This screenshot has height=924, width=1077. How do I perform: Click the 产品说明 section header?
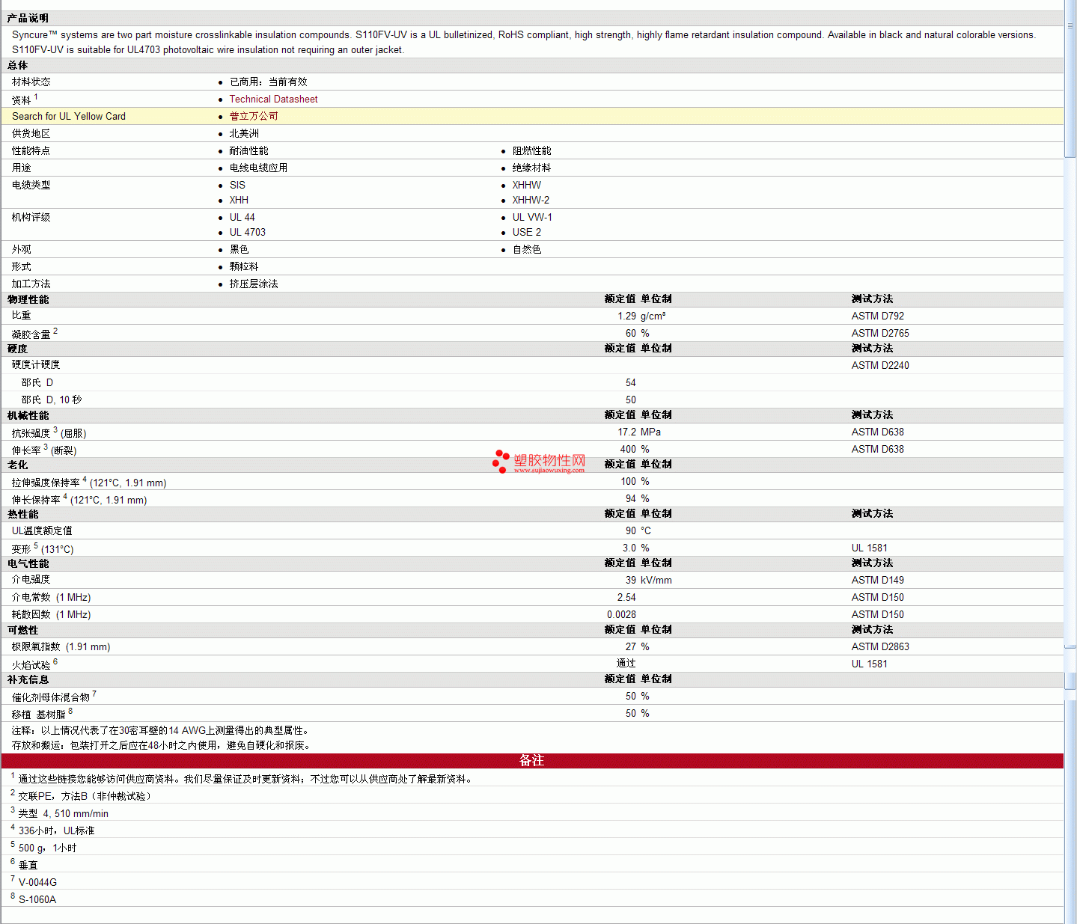(x=28, y=18)
